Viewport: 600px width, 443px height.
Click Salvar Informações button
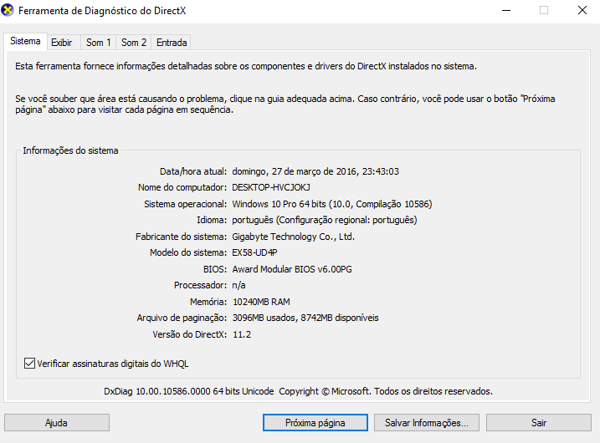[x=427, y=423]
